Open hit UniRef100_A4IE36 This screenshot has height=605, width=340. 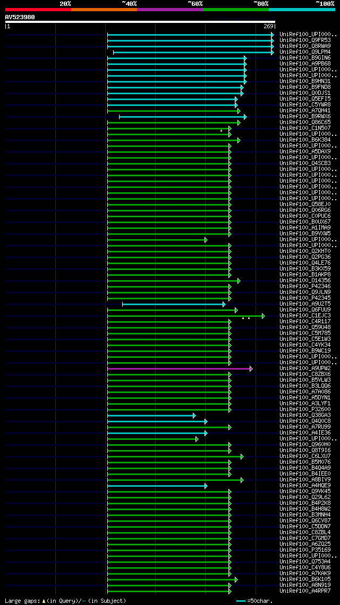pyautogui.click(x=305, y=434)
